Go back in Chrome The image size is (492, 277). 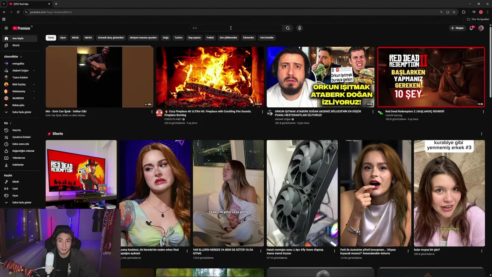pos(4,12)
